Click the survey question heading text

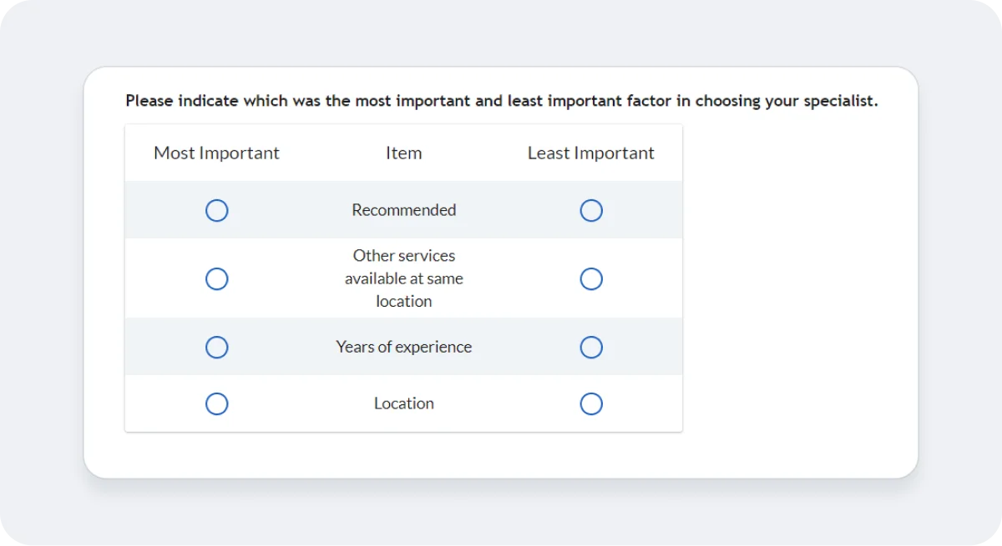pos(501,100)
